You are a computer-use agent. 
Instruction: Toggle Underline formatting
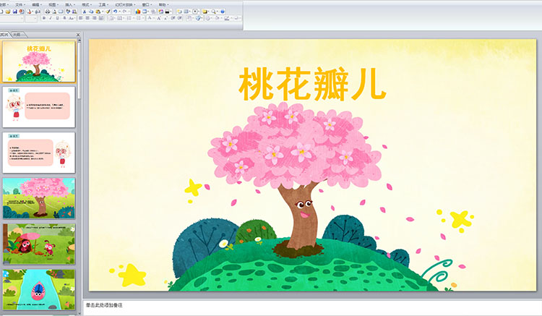tap(57, 18)
